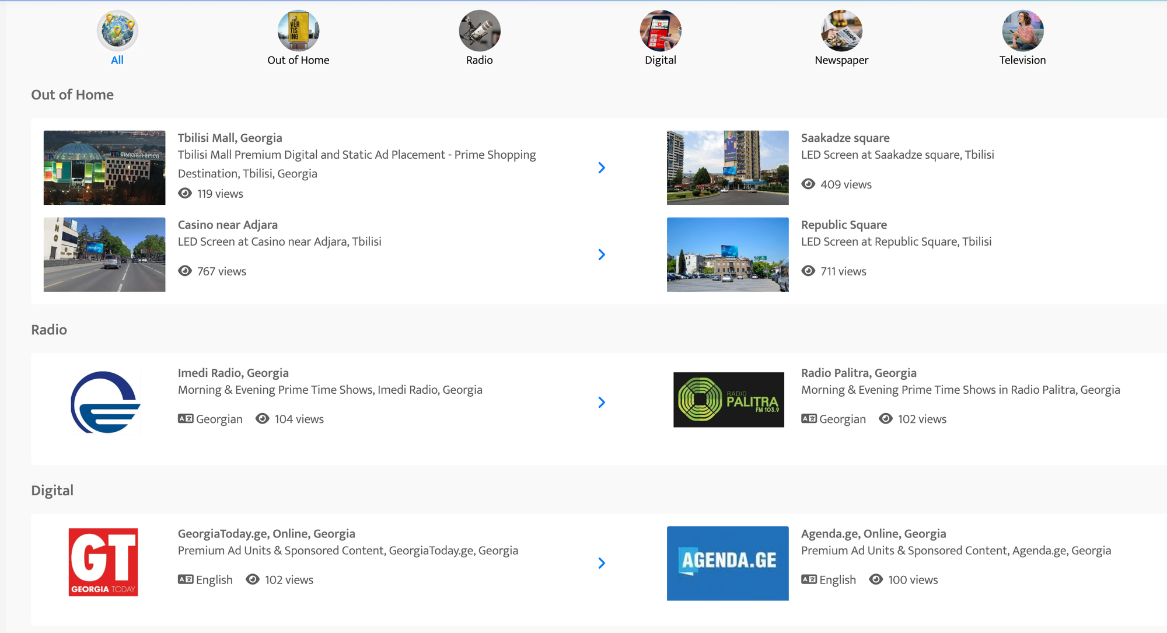
Task: Switch to the Newspaper tab label
Action: pos(841,60)
